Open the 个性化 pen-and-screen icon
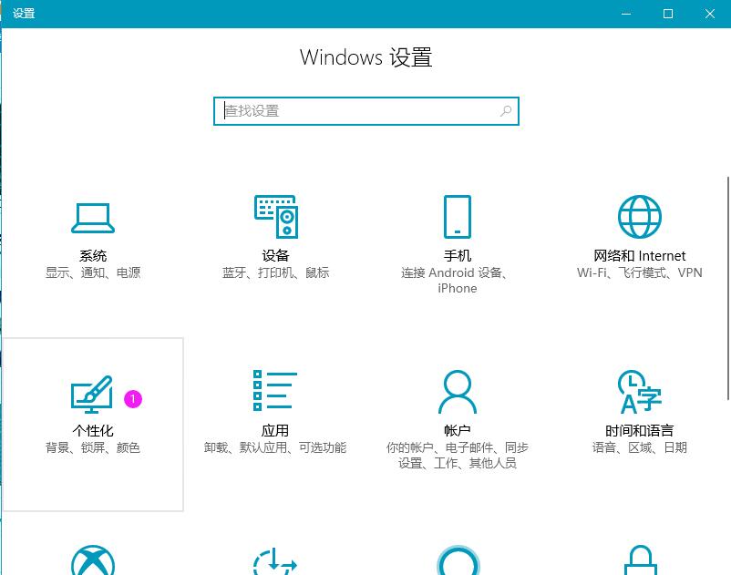The height and width of the screenshot is (575, 731). (92, 393)
